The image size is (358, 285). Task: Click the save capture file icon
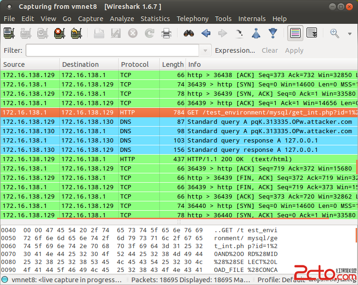[116, 33]
